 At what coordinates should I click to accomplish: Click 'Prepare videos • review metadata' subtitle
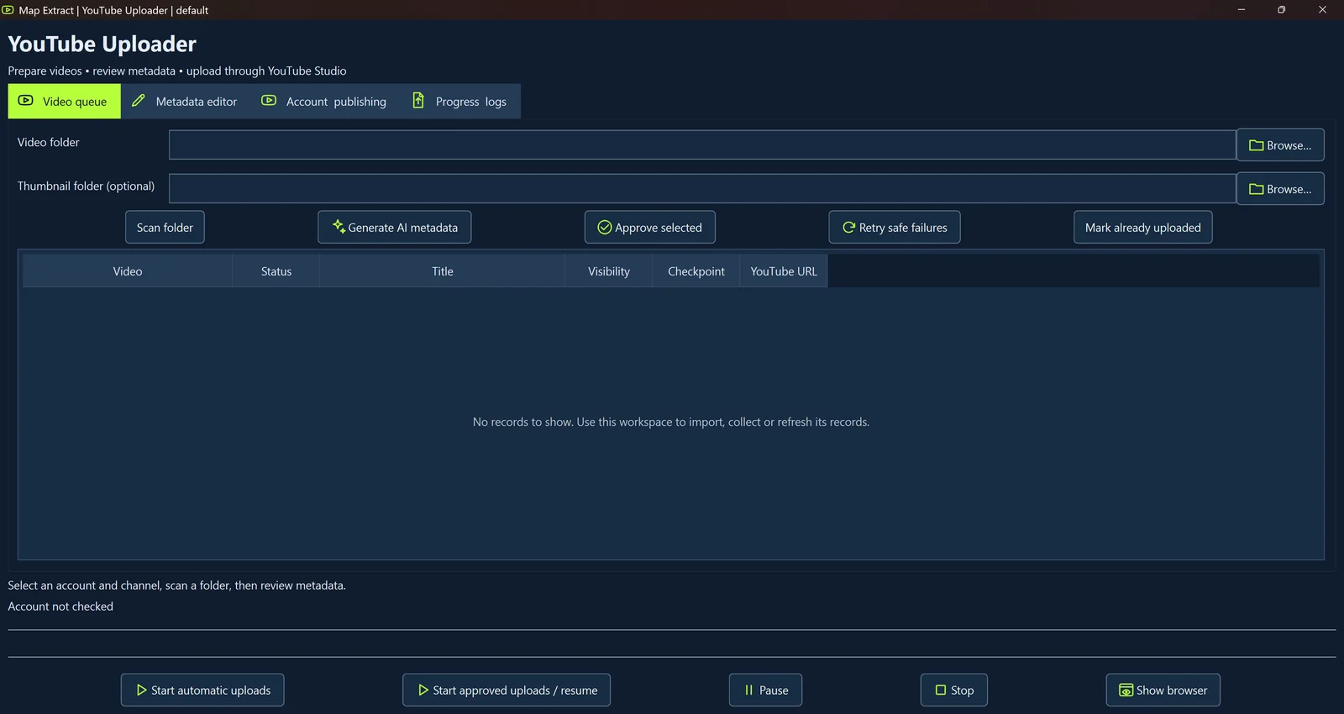coord(177,71)
